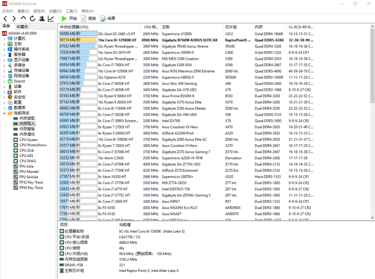This screenshot has width=375, height=279.
Task: Toggle the CPU 倍频 checkbox
Action: point(62,248)
